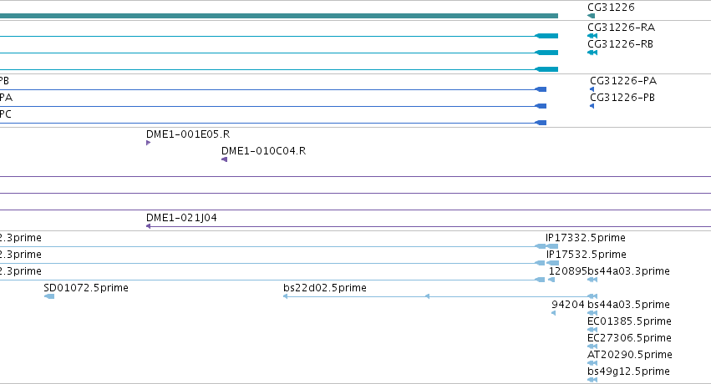
Task: Click the double-arrow glyph beneath CG31226-RA
Action: coord(592,36)
